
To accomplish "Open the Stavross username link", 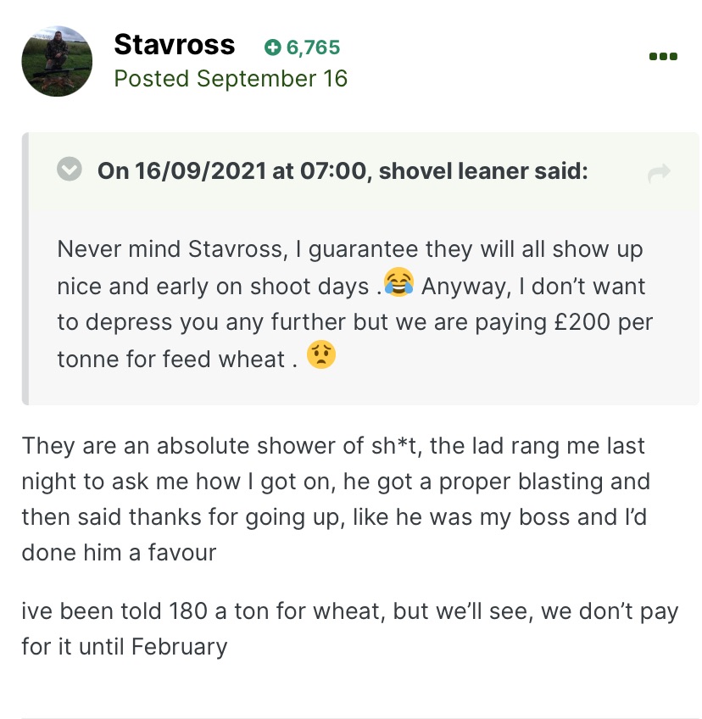I will point(175,44).
